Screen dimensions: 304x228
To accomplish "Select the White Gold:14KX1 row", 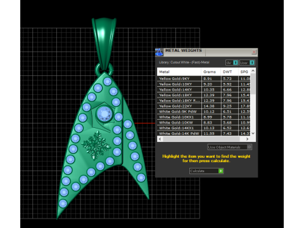I will pyautogui.click(x=204, y=128).
